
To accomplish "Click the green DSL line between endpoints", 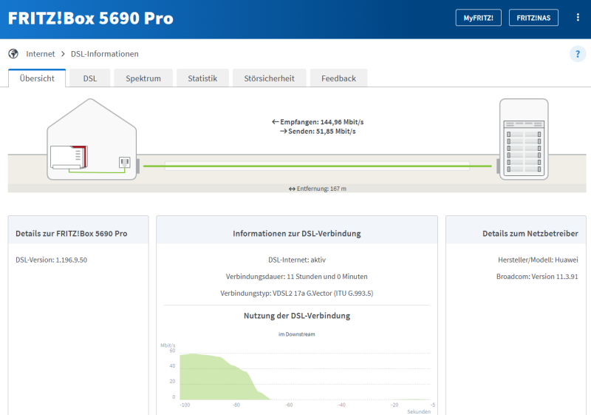I will (x=316, y=166).
